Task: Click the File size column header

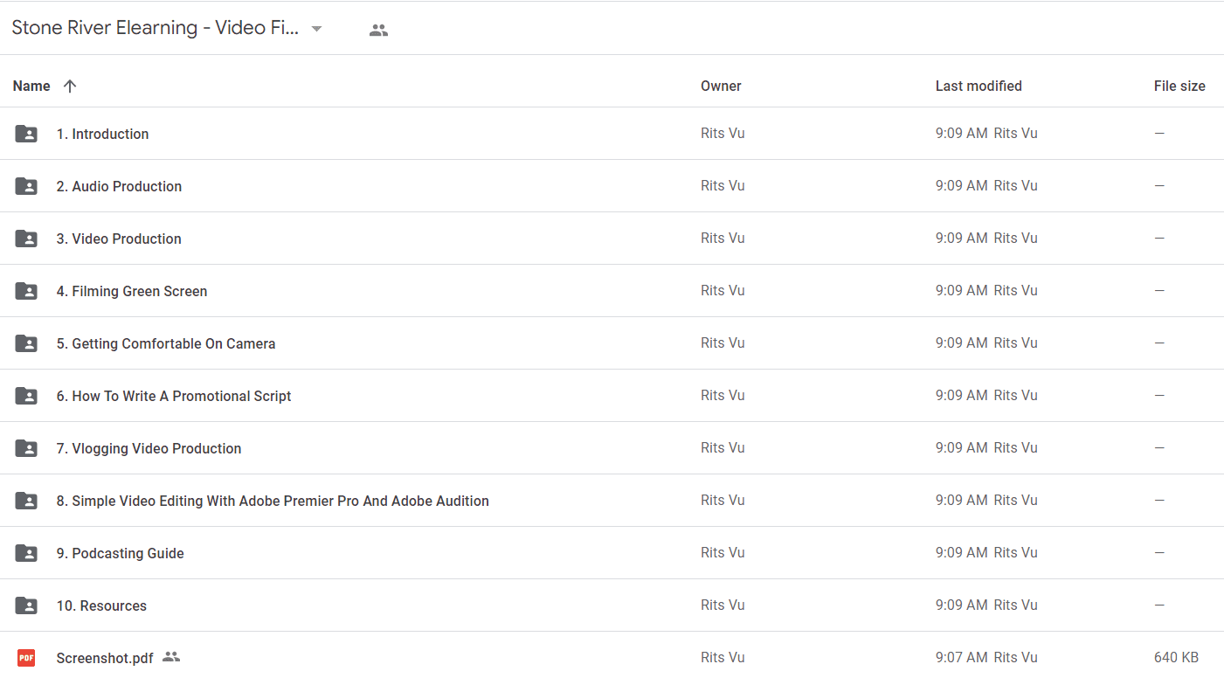Action: click(1179, 86)
